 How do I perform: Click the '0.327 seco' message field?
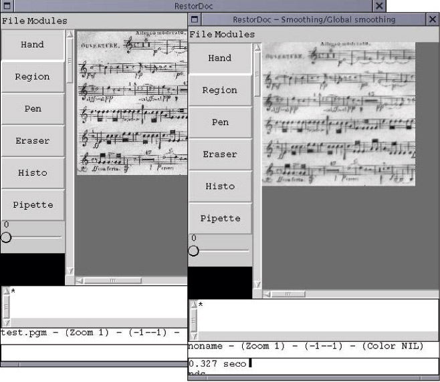pyautogui.click(x=314, y=366)
